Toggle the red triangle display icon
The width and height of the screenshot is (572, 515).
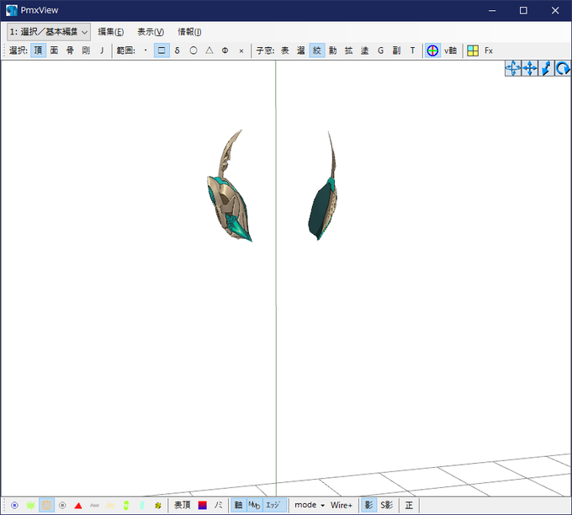pyautogui.click(x=78, y=506)
